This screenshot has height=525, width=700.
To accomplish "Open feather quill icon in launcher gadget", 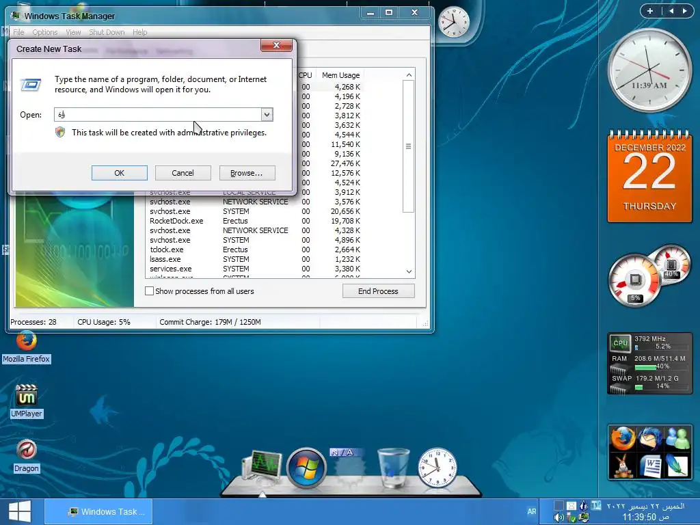I will [x=677, y=466].
